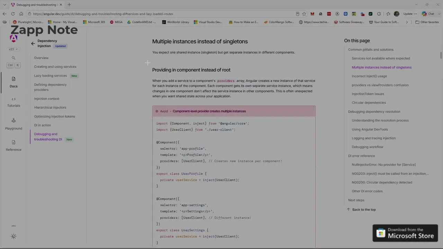The height and width of the screenshot is (249, 443).
Task: Open a new tab with plus icon
Action: click(69, 4)
